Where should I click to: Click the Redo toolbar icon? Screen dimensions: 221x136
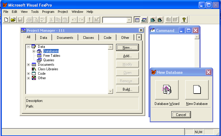pyautogui.click(x=81, y=20)
